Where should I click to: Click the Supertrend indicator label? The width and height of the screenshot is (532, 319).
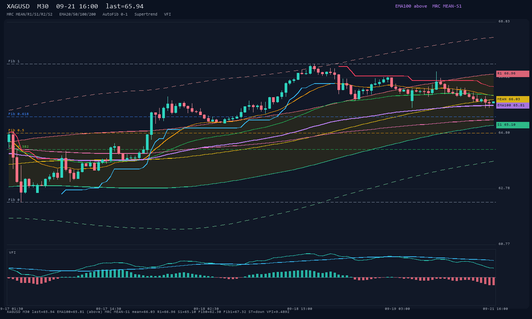click(x=146, y=14)
